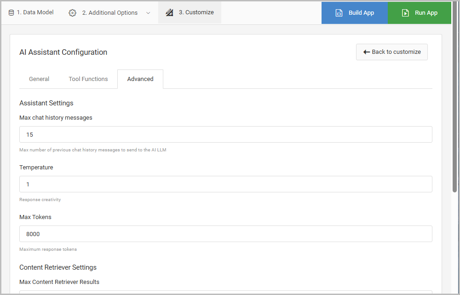Click into the Temperature input field
The height and width of the screenshot is (295, 460).
tap(225, 184)
